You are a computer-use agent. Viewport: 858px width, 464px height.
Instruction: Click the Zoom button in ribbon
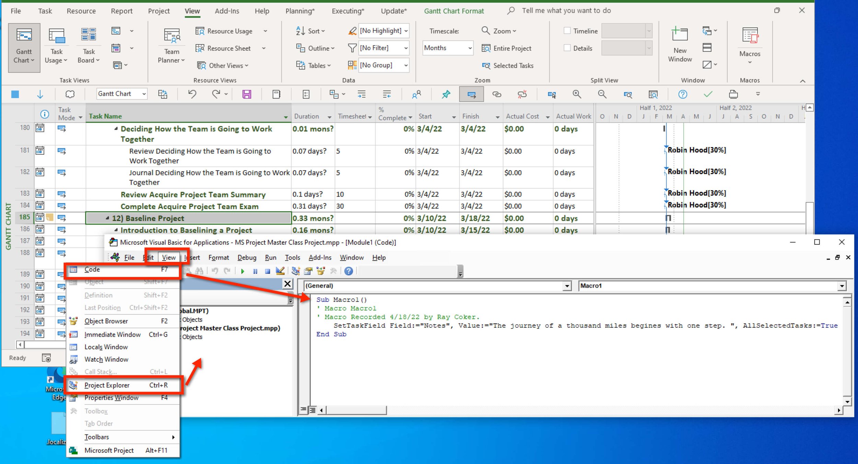coord(499,31)
